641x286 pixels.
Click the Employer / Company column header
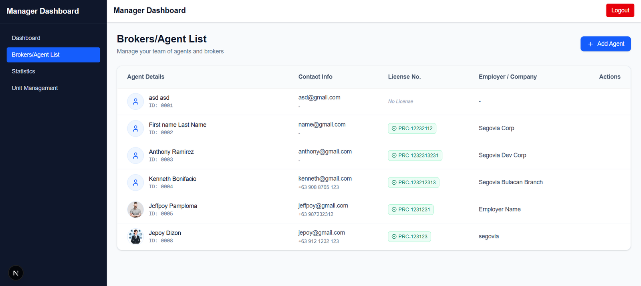click(x=508, y=77)
